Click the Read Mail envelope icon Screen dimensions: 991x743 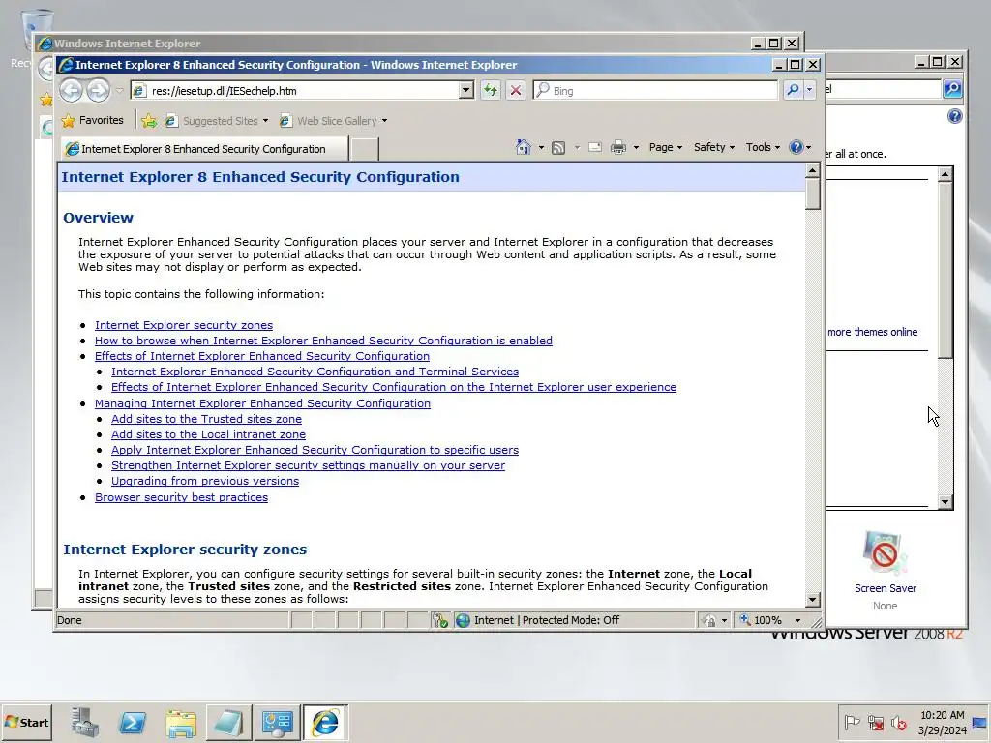coord(595,147)
